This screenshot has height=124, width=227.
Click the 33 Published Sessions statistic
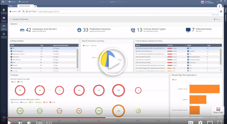pyautogui.click(x=94, y=30)
